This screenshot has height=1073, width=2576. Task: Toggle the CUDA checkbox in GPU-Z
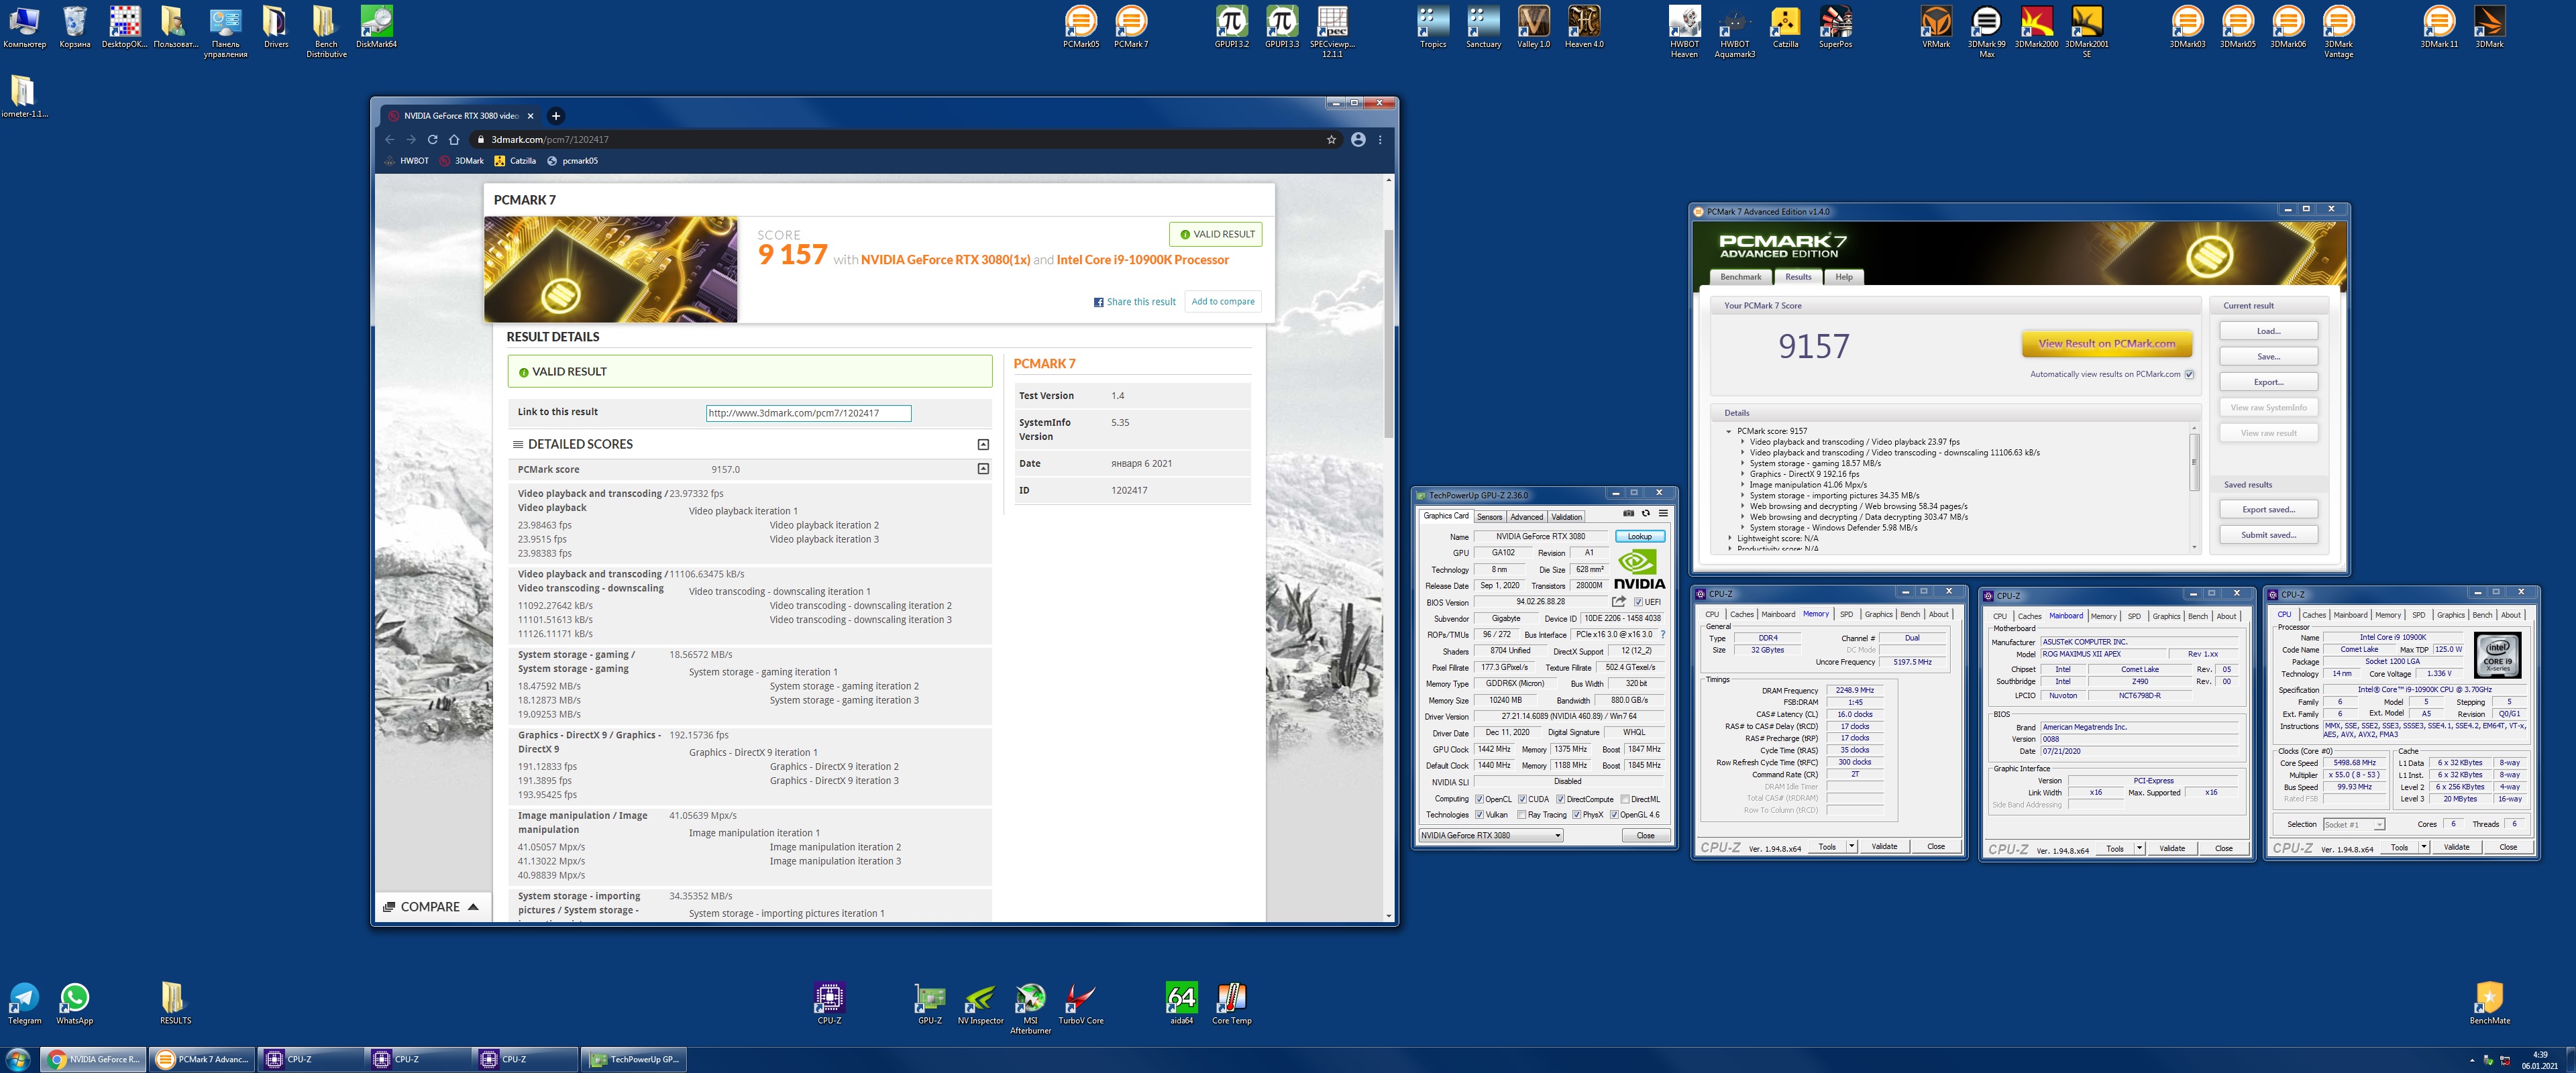pos(1522,799)
